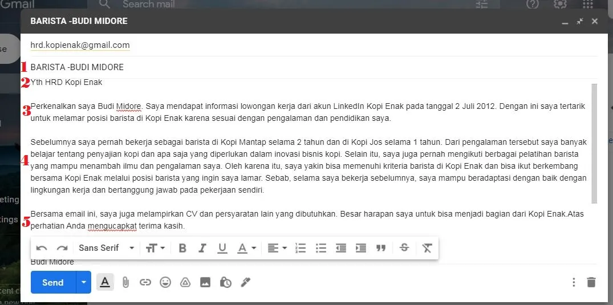Open the Google apps grid
613x305 pixels.
[588, 4]
